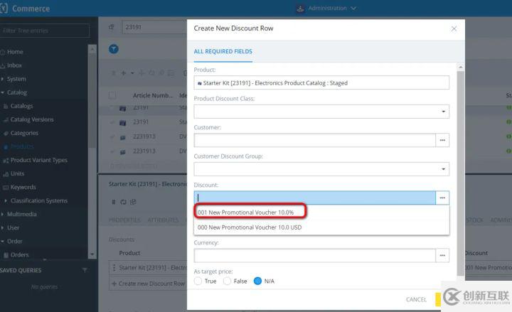Open Catalogs in the sidebar
512x312 pixels.
pyautogui.click(x=21, y=106)
